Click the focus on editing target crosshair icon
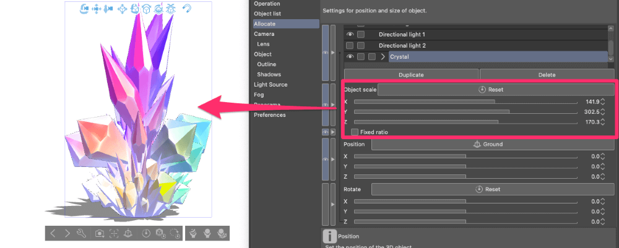The width and height of the screenshot is (619, 248). pyautogui.click(x=114, y=233)
